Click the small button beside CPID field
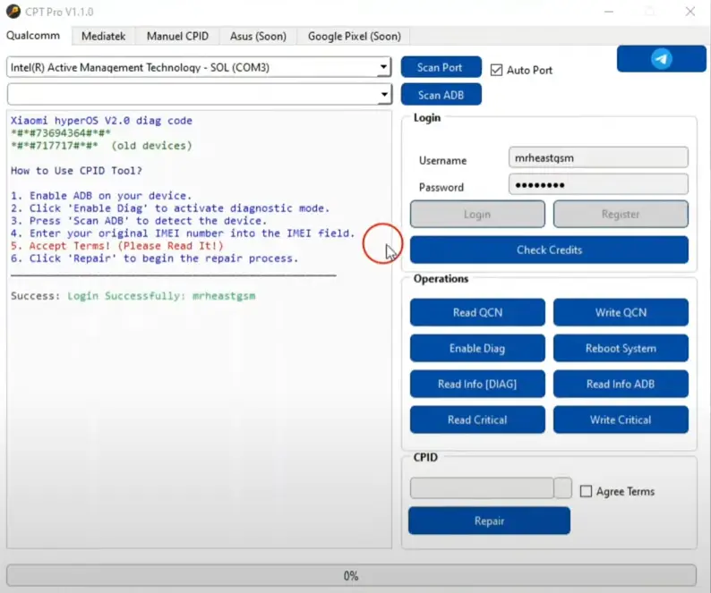 (x=562, y=487)
